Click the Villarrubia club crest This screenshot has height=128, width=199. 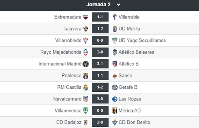115,17
